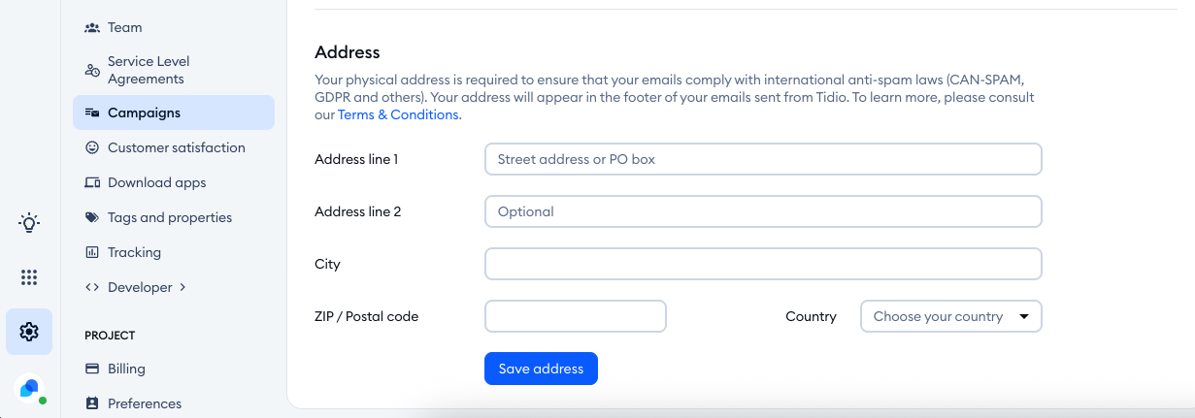This screenshot has width=1195, height=418.
Task: Click the Customer satisfaction smiley icon
Action: (92, 147)
